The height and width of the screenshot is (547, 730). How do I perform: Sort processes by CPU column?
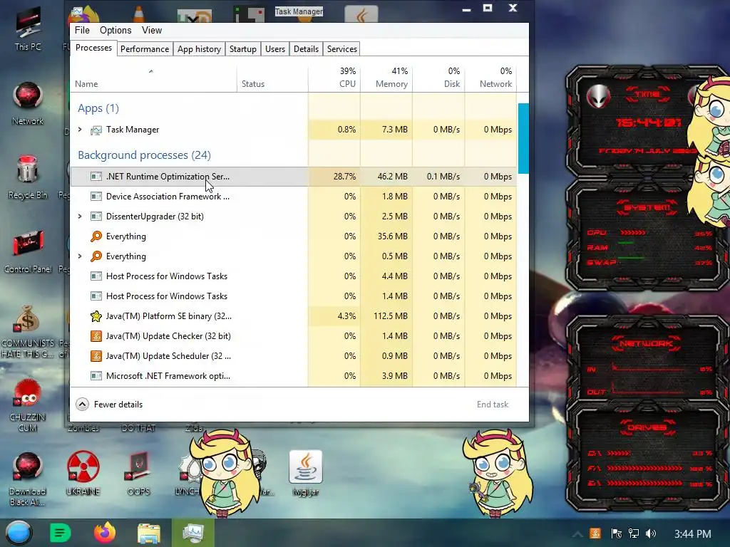click(x=334, y=78)
